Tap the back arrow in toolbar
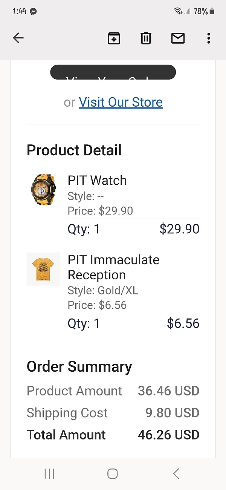This screenshot has height=490, width=226. [18, 38]
